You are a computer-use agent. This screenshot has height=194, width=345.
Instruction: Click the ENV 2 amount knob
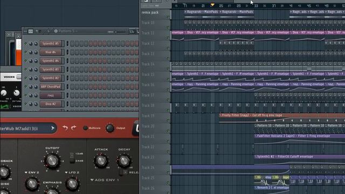click(32, 183)
